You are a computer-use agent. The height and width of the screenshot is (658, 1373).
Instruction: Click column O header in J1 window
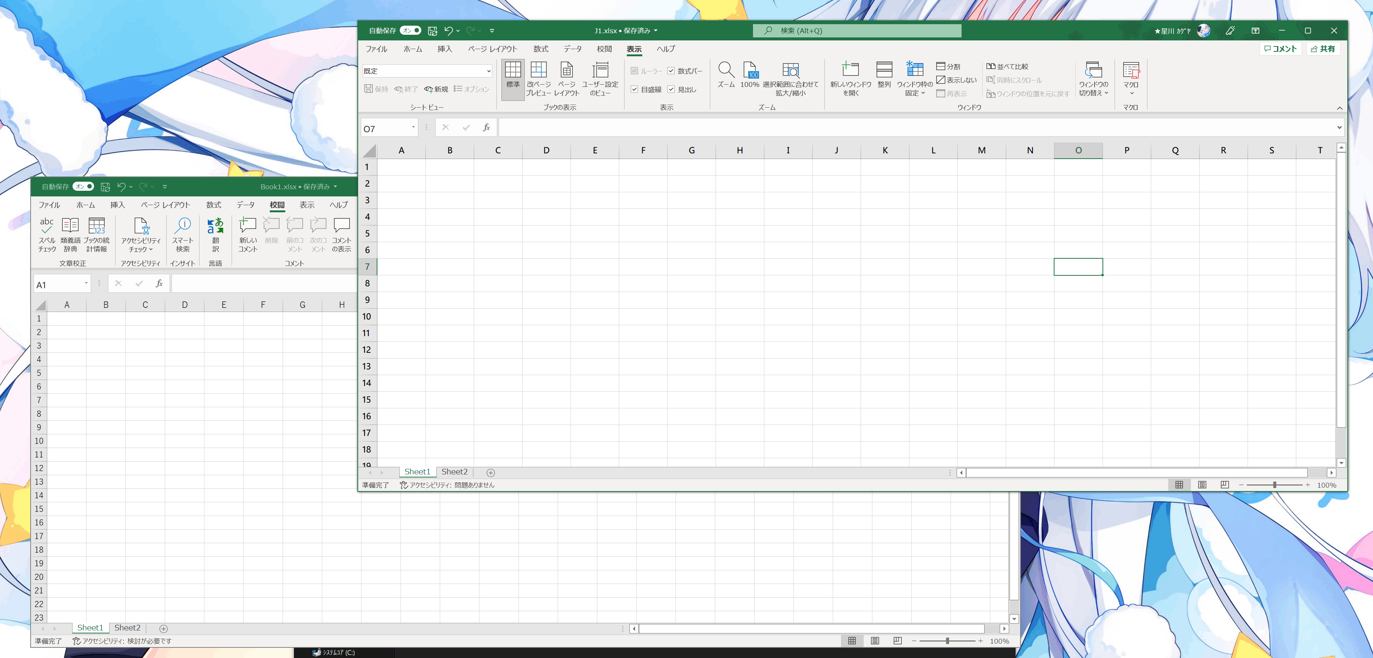coord(1078,150)
